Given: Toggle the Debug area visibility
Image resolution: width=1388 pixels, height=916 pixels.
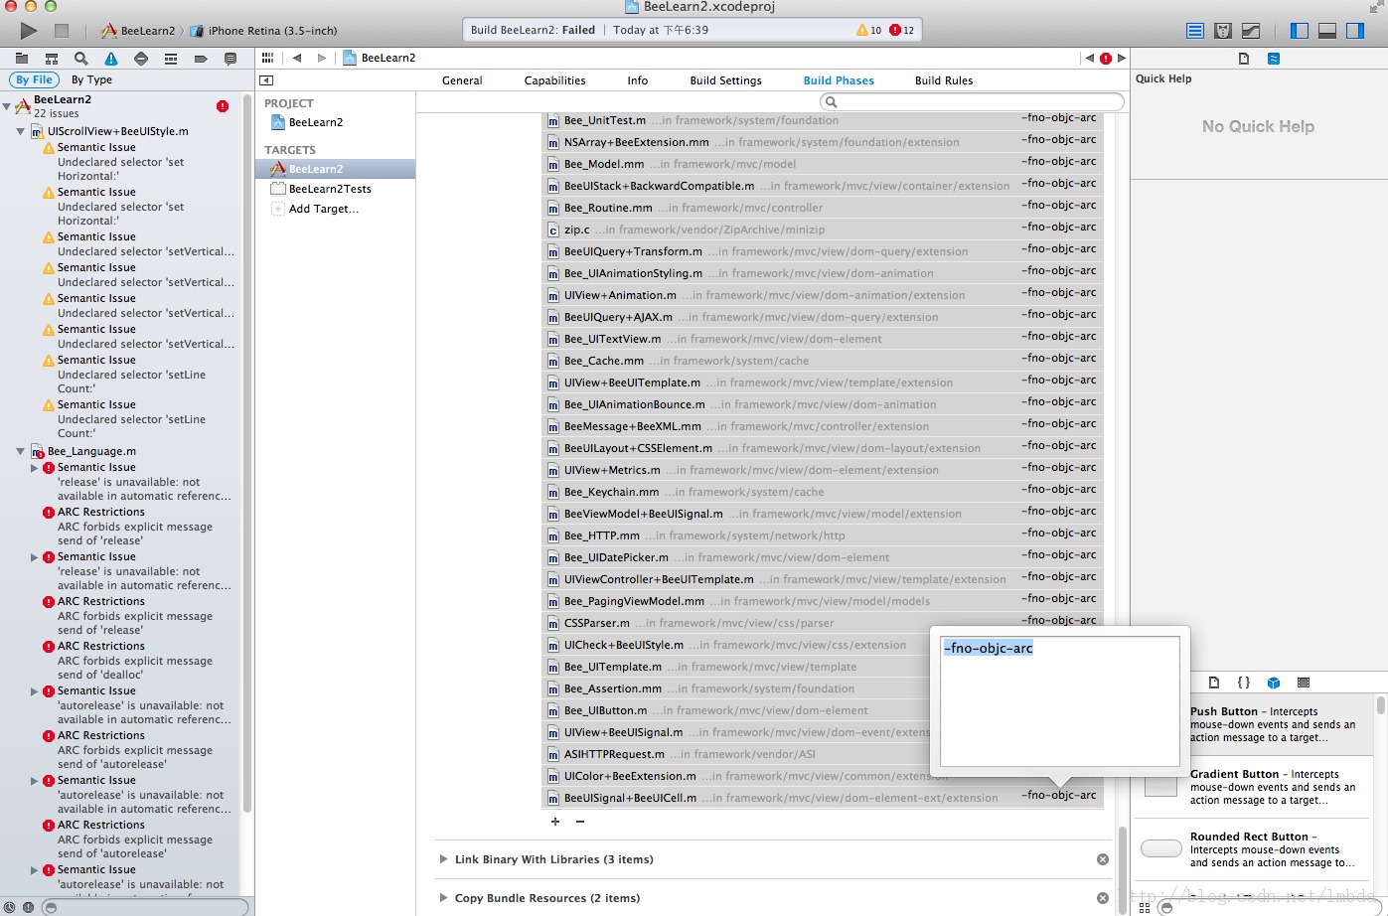Looking at the screenshot, I should [1327, 31].
